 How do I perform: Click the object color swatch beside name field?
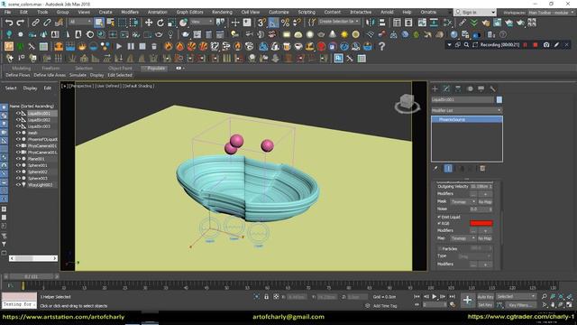click(x=499, y=100)
